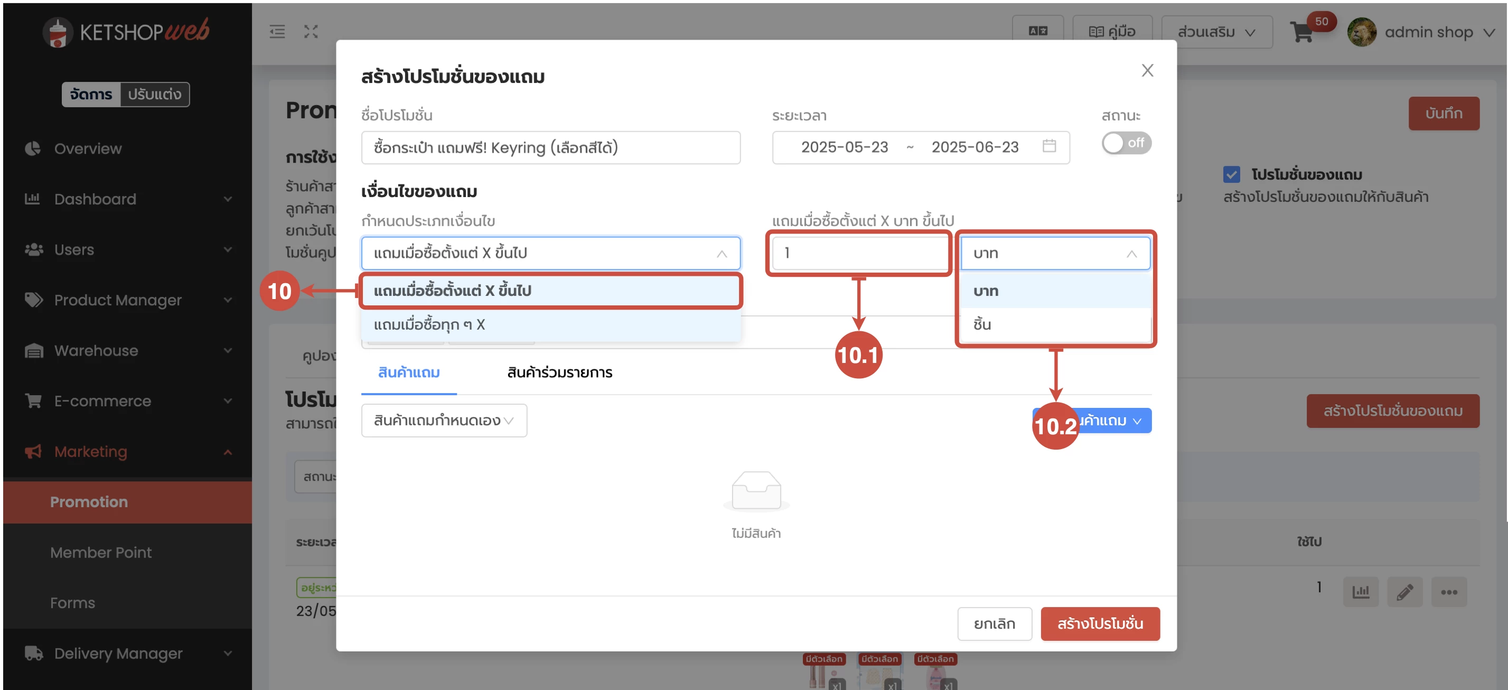The image size is (1508, 690).
Task: Open the date range picker calendar
Action: point(1048,147)
